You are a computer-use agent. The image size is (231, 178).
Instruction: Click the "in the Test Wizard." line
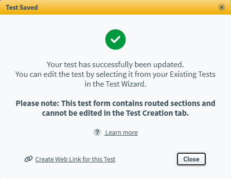(x=115, y=84)
